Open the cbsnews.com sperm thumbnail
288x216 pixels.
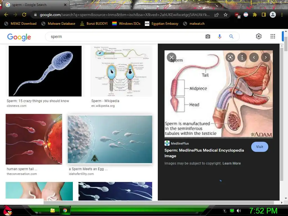(45, 71)
